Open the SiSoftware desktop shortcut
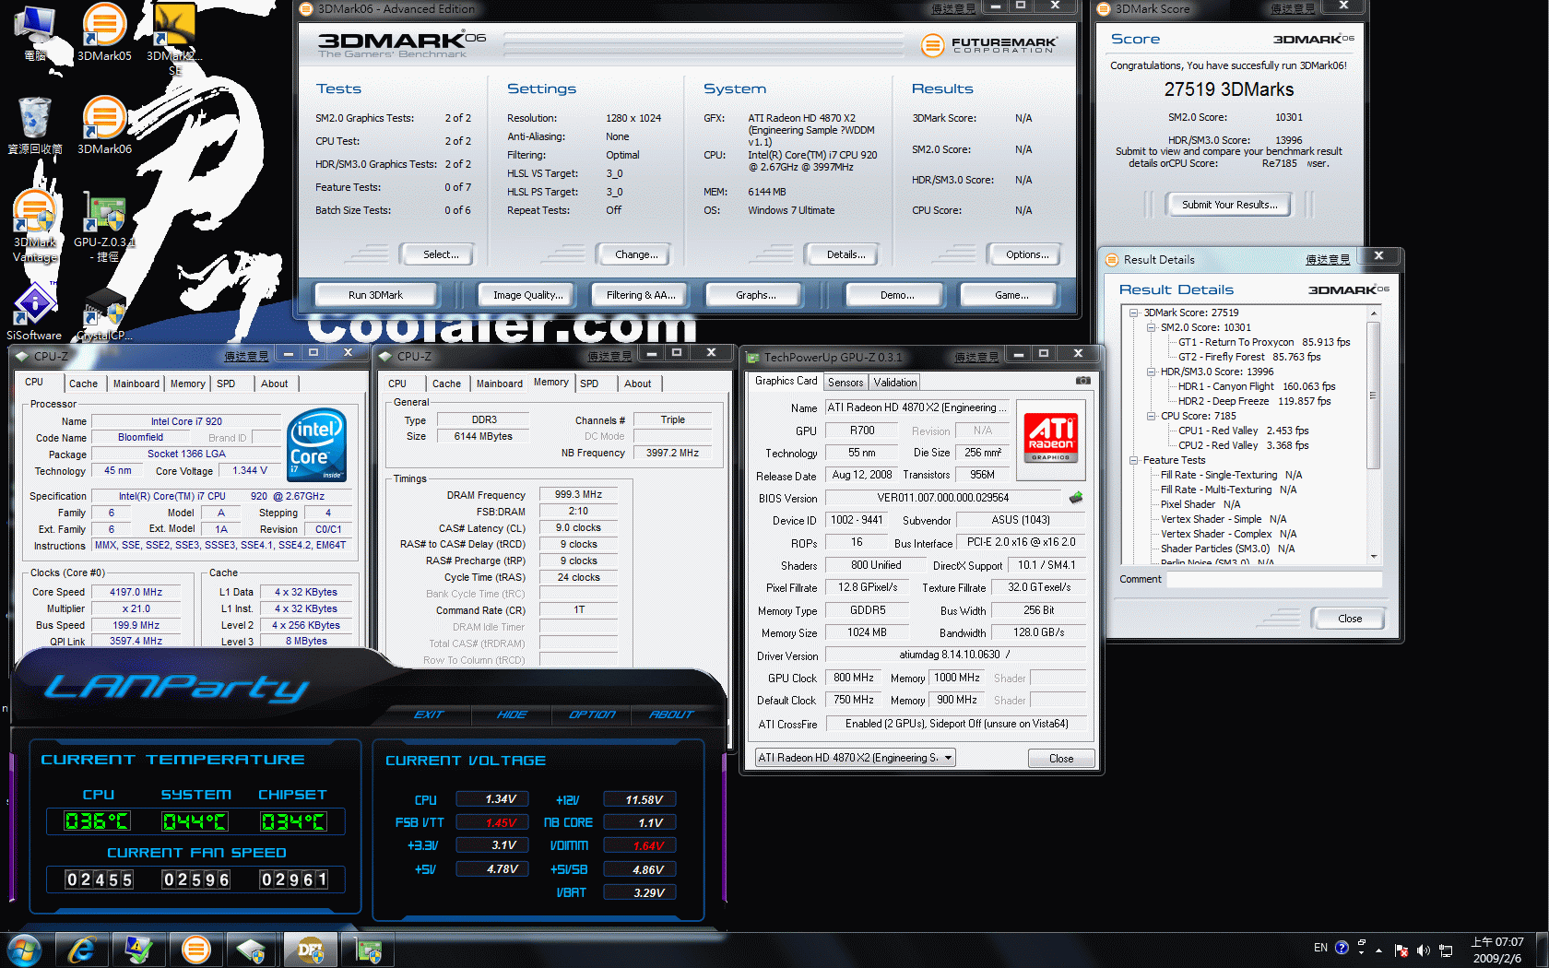This screenshot has height=968, width=1549. 34,312
